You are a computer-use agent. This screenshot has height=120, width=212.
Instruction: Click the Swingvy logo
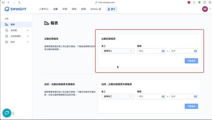click(15, 9)
